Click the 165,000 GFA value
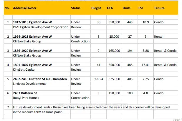This screenshot has width=182, height=121. [114, 51]
